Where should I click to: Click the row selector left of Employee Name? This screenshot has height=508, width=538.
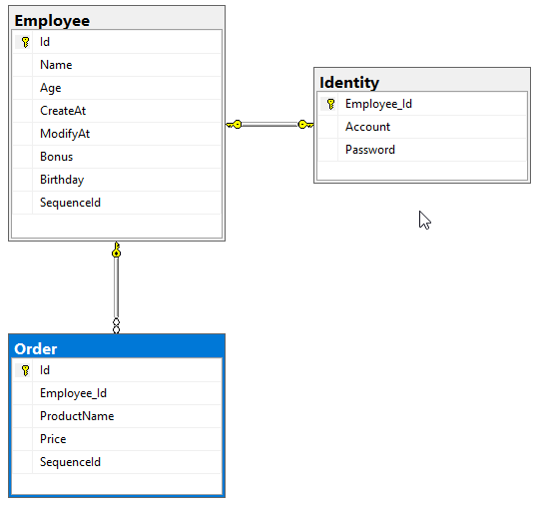pyautogui.click(x=23, y=65)
